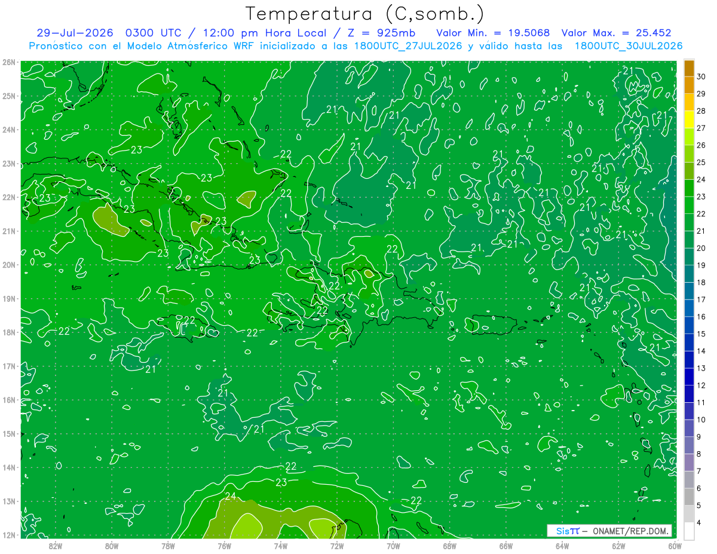Click the Valor Min. = 19.5068 text
Image resolution: width=717 pixels, height=554 pixels.
[493, 33]
